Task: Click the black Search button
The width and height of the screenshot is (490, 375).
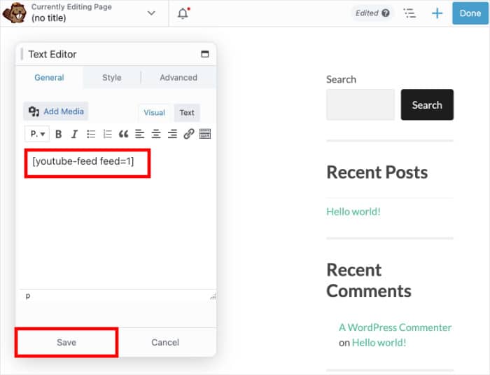Action: [427, 104]
